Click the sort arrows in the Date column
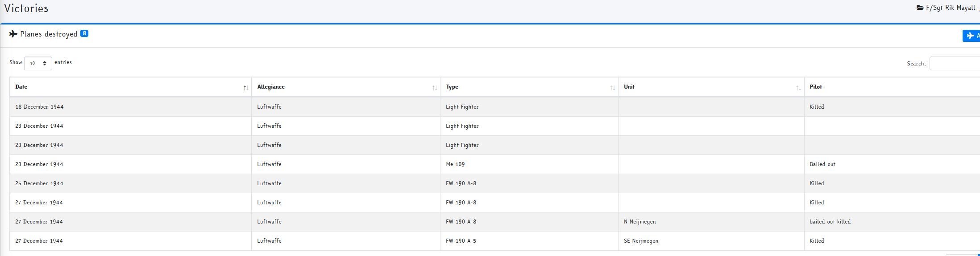This screenshot has width=980, height=256. [245, 88]
